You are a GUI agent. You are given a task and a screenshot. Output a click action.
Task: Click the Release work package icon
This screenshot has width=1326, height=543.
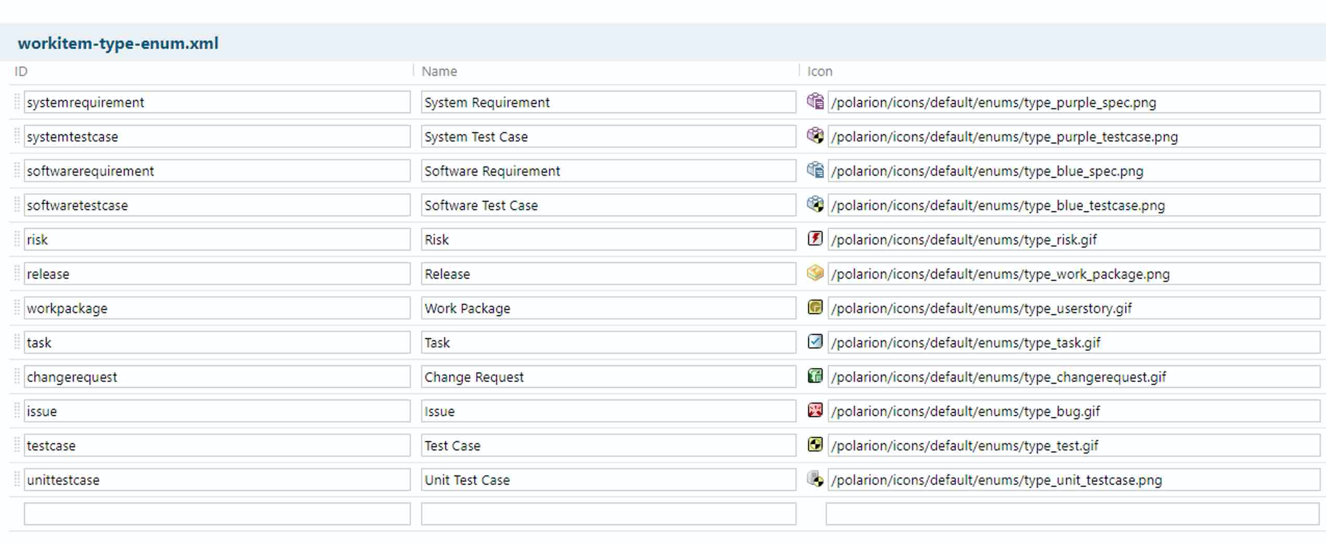click(x=815, y=274)
